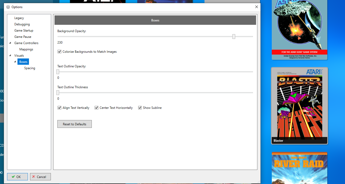Click the Cancel button label
Image resolution: width=345 pixels, height=184 pixels.
click(41, 177)
